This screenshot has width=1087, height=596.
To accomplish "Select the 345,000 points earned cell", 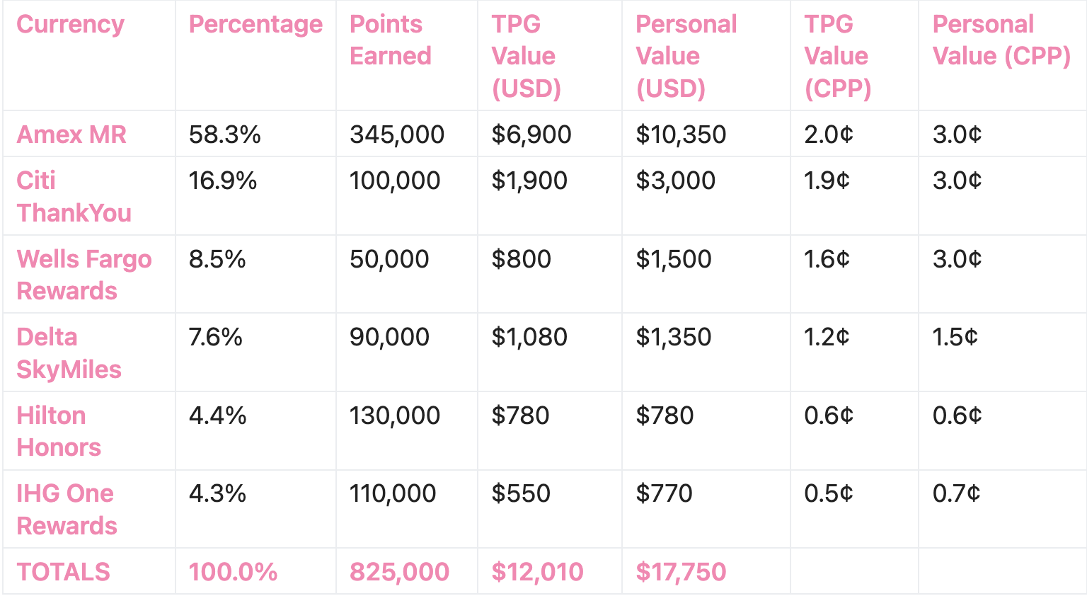I will click(x=396, y=134).
